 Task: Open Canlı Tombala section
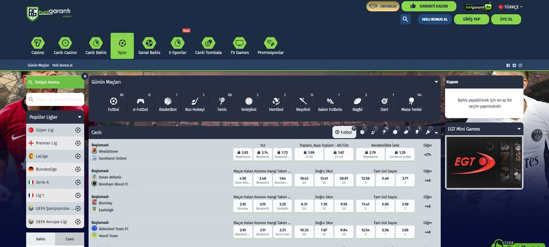(208, 46)
